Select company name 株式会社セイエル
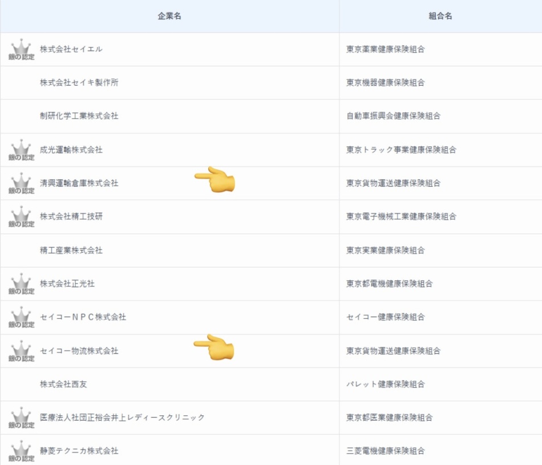The height and width of the screenshot is (465, 542). [x=71, y=49]
